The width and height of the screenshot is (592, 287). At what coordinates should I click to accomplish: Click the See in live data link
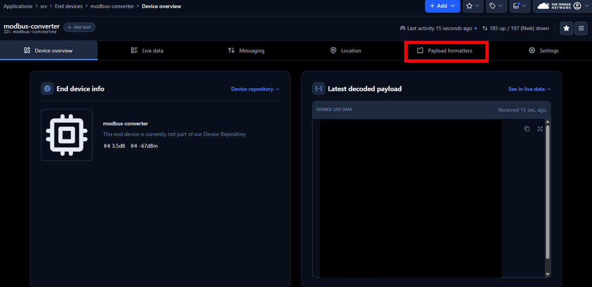[529, 89]
